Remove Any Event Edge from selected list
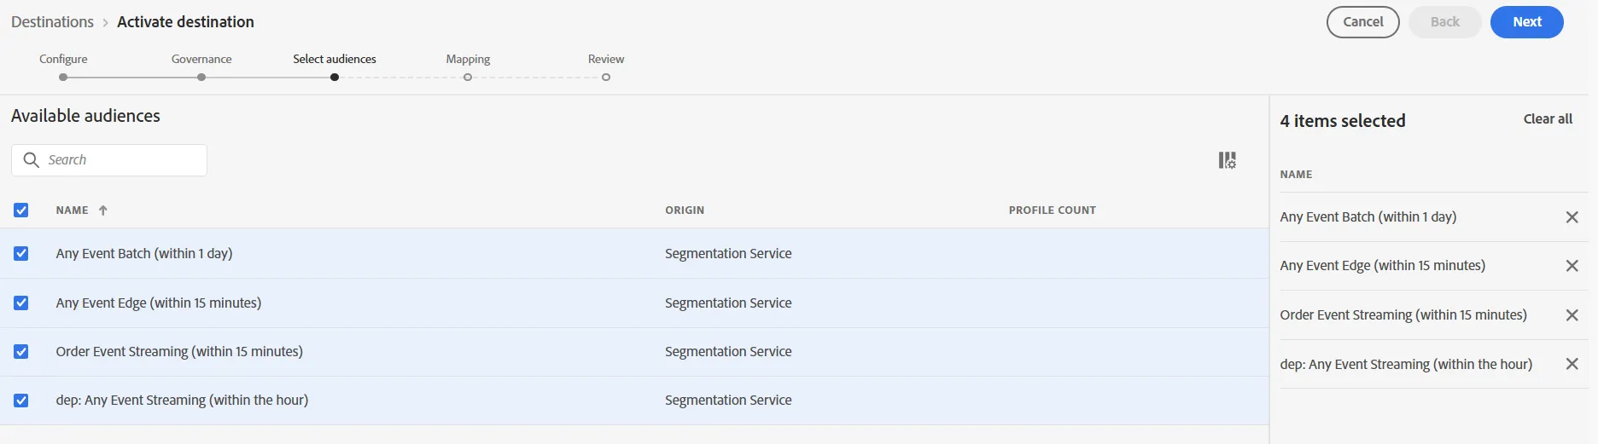The width and height of the screenshot is (1598, 444). coord(1572,266)
